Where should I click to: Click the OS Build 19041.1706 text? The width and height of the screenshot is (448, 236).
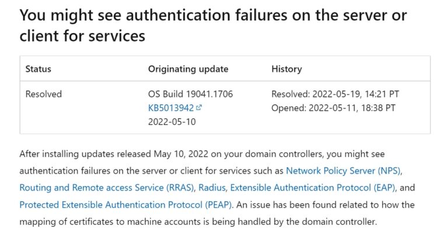click(x=190, y=94)
